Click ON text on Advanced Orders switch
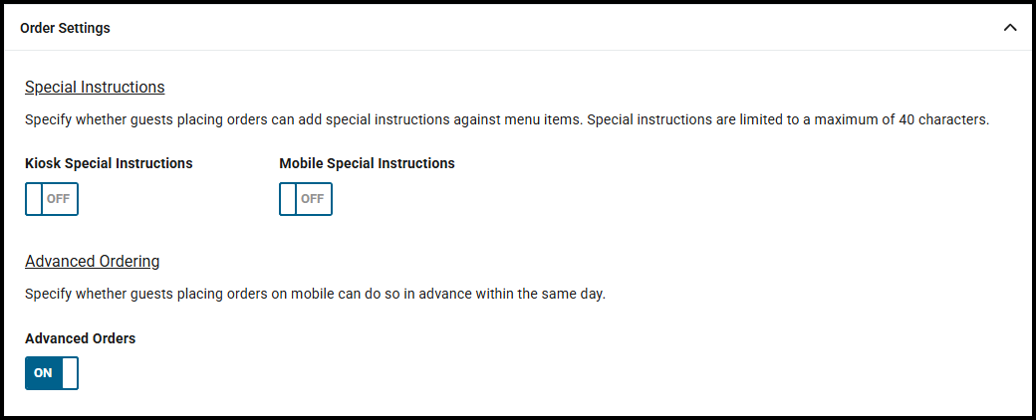 coord(43,373)
